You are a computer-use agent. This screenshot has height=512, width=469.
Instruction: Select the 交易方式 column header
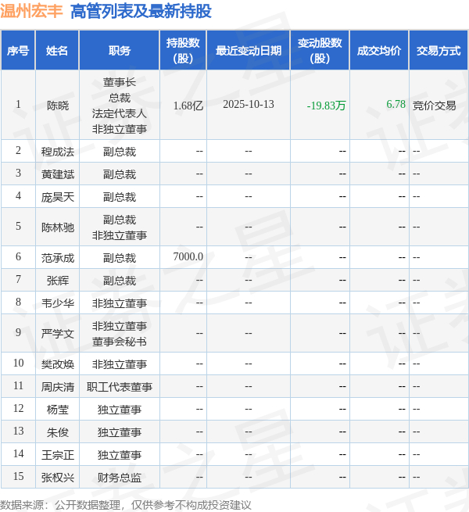click(x=439, y=51)
